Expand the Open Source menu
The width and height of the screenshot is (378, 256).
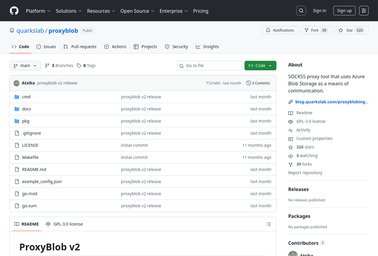tap(137, 11)
